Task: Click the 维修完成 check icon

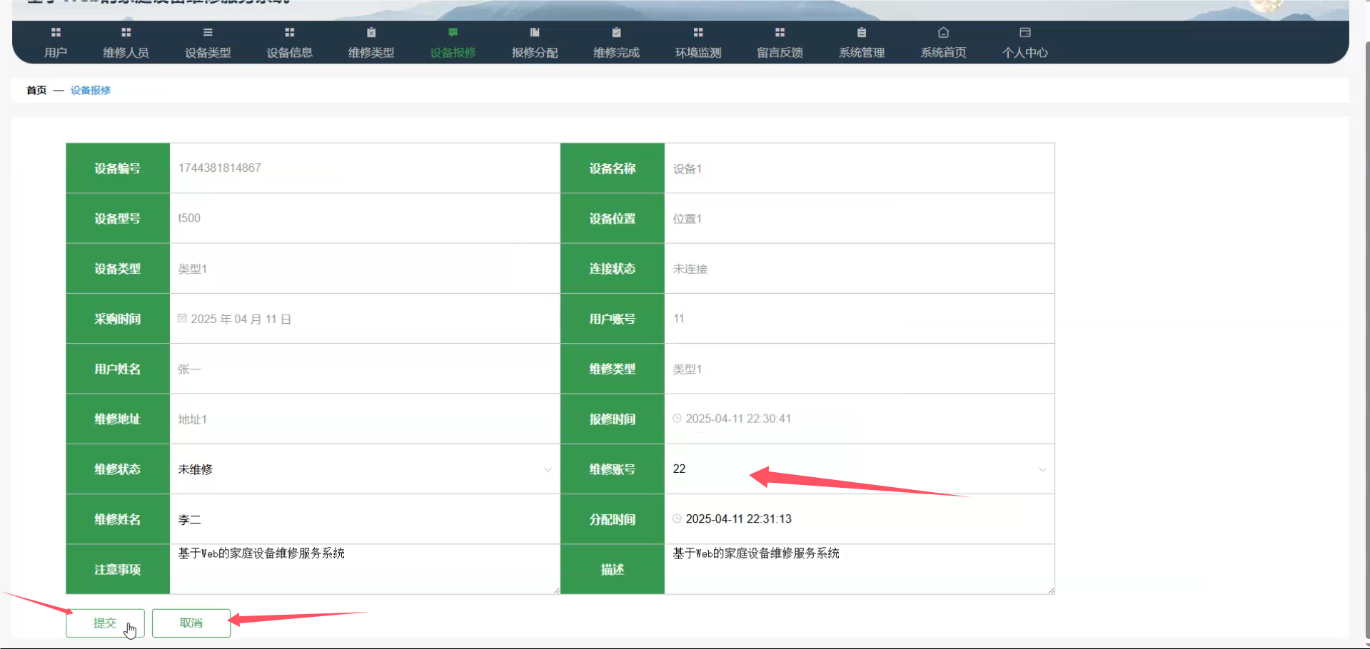Action: [x=617, y=32]
